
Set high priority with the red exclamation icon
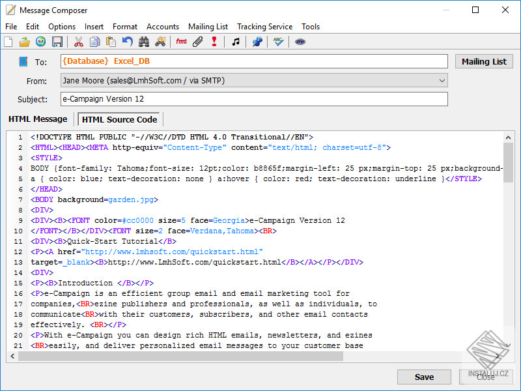pos(214,42)
